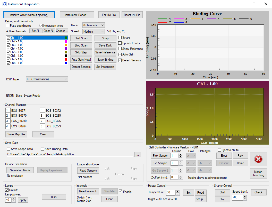Enable Save Scope Data checkbox
This screenshot has height=207, width=272.
8,149
